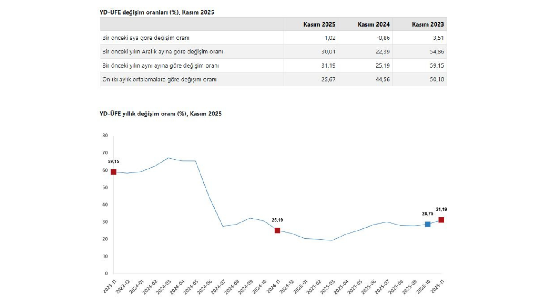Click the Kasım 2025 column header
The image size is (547, 308).
pyautogui.click(x=319, y=24)
